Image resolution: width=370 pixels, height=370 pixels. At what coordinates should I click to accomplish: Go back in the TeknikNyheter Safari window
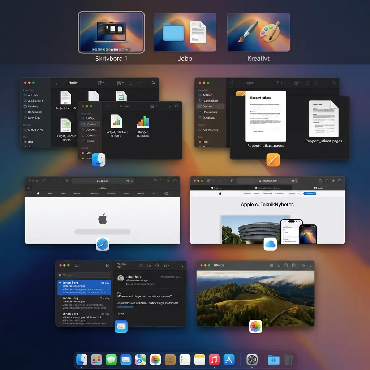[219, 181]
